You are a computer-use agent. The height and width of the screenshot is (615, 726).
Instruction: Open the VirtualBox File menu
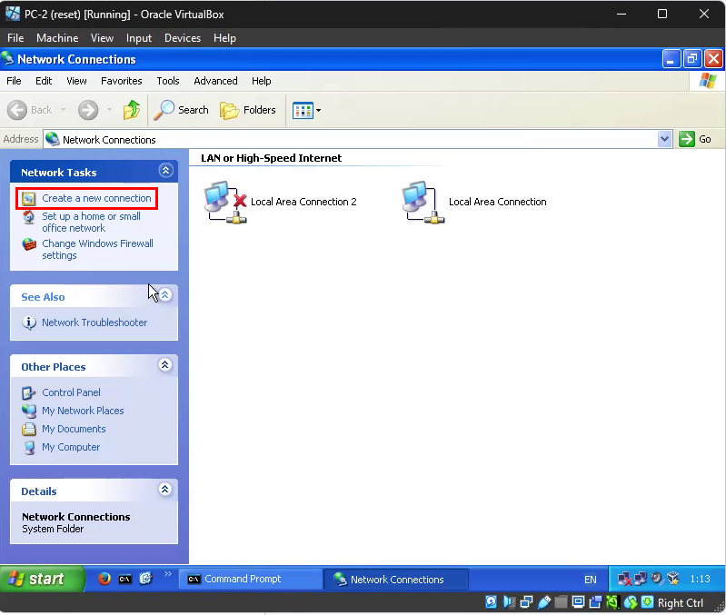click(15, 38)
